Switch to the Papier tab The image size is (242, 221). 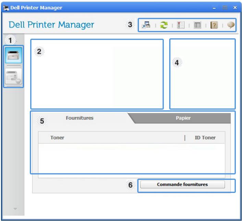point(183,118)
